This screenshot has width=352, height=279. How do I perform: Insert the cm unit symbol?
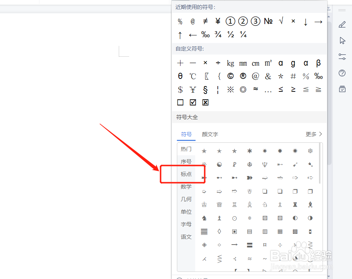click(255, 64)
